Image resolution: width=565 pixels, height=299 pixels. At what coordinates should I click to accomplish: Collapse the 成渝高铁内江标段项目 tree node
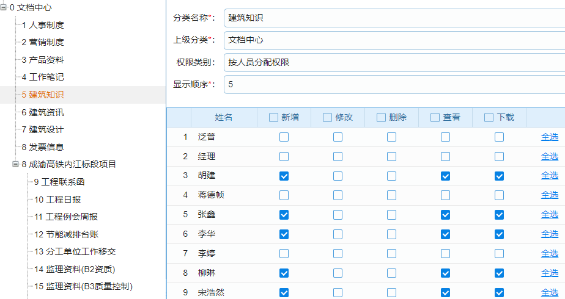[x=15, y=164]
